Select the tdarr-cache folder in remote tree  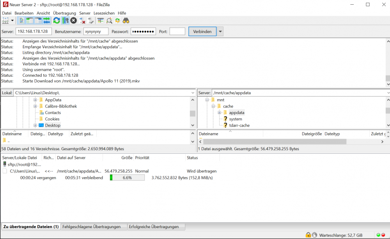click(x=239, y=125)
